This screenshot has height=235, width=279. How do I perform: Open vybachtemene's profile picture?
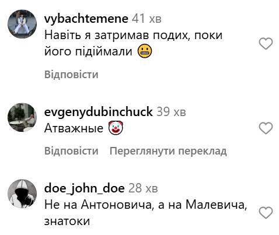pyautogui.click(x=22, y=24)
